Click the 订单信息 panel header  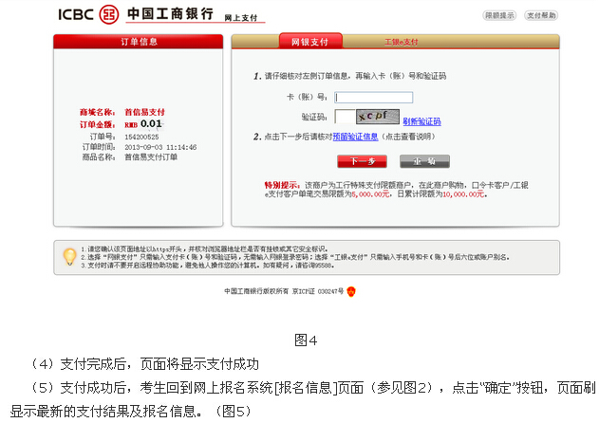click(x=139, y=41)
